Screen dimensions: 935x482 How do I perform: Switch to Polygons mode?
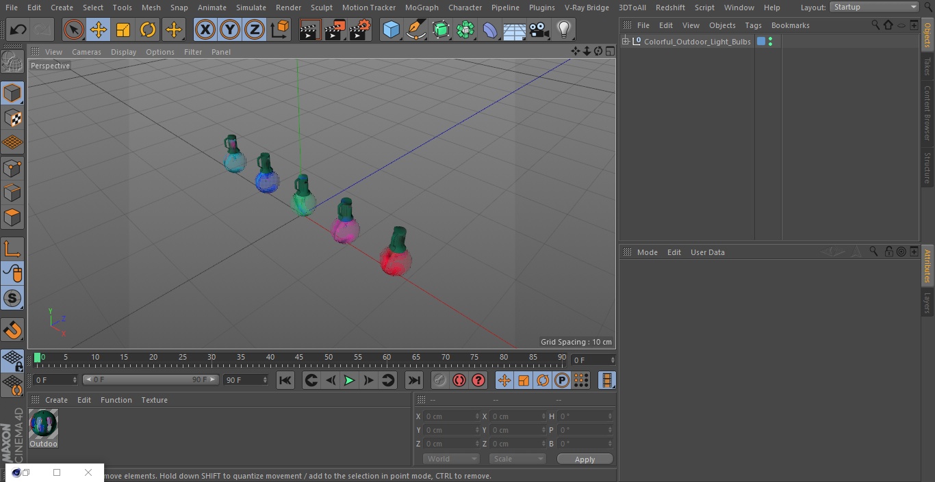pyautogui.click(x=12, y=217)
